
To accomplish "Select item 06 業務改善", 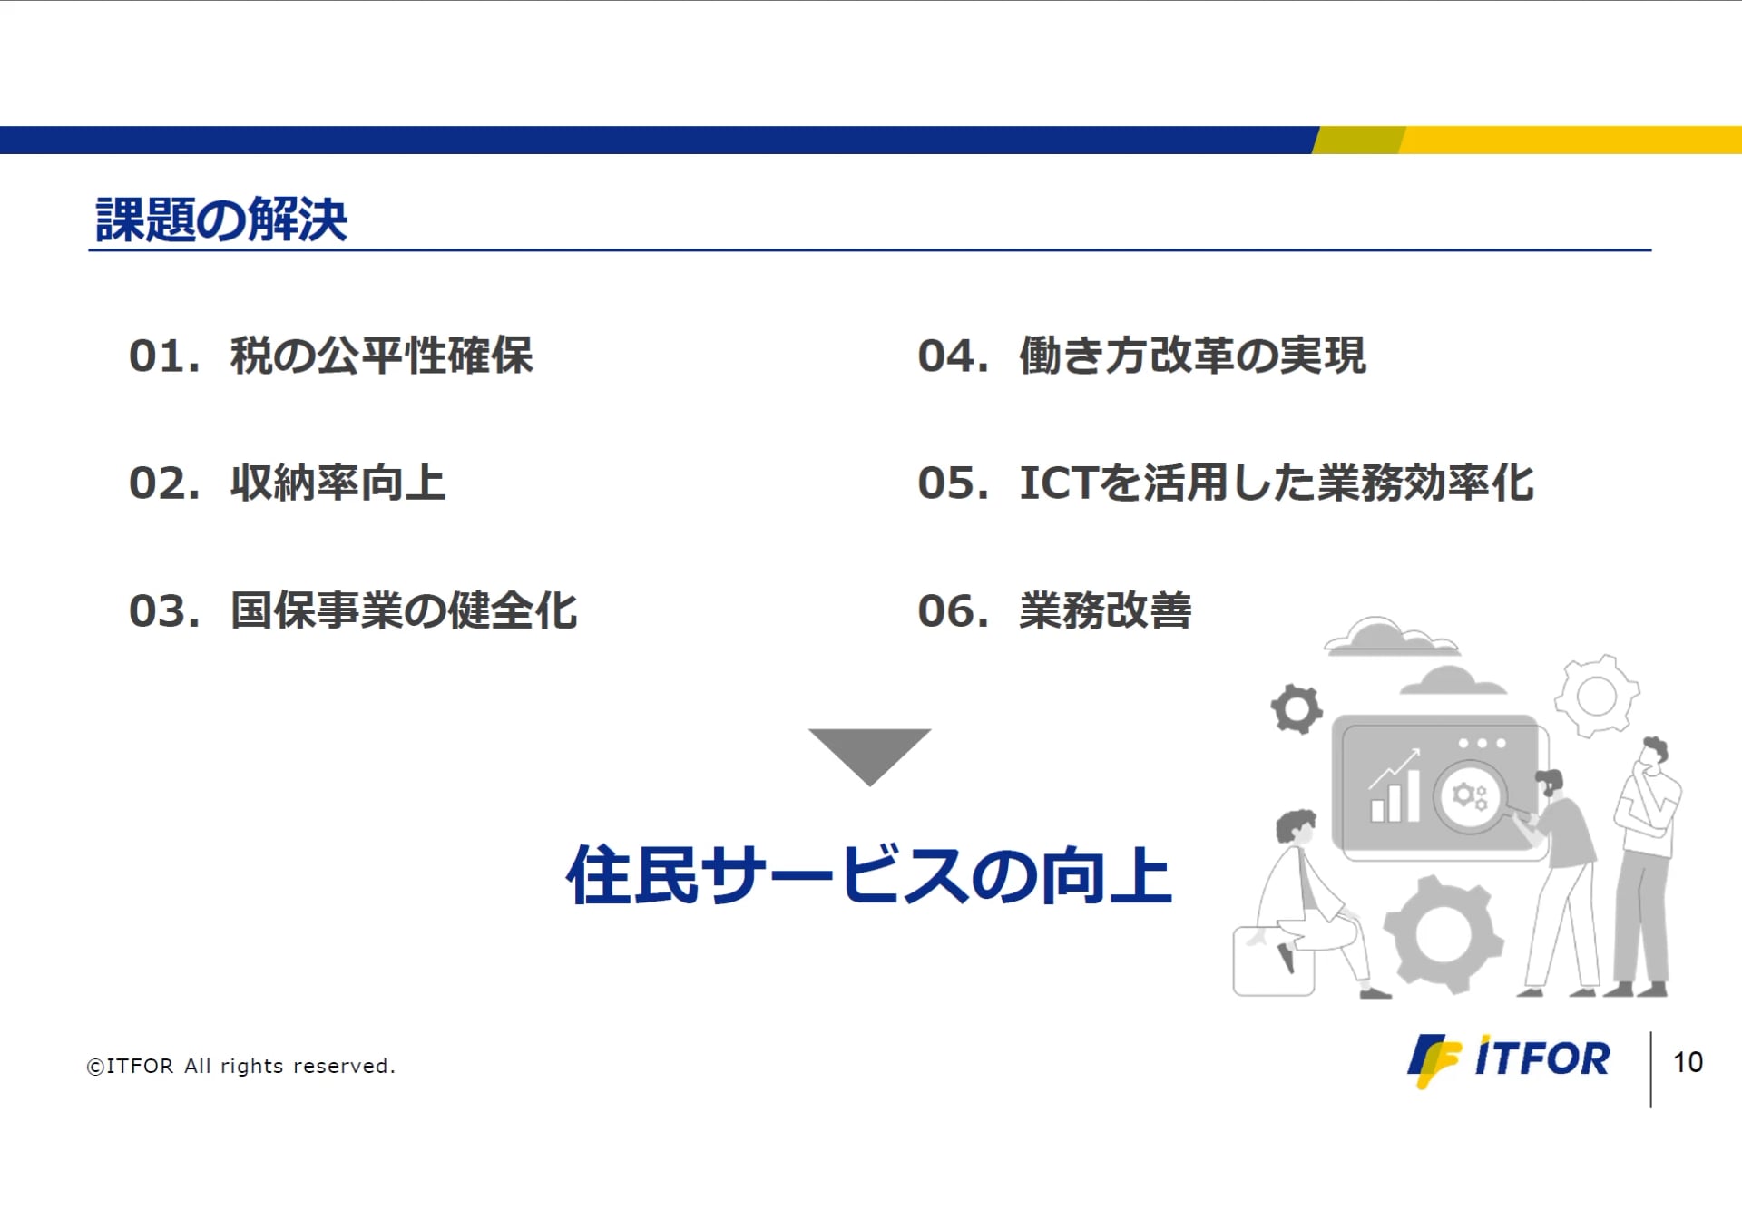I will pyautogui.click(x=1054, y=610).
